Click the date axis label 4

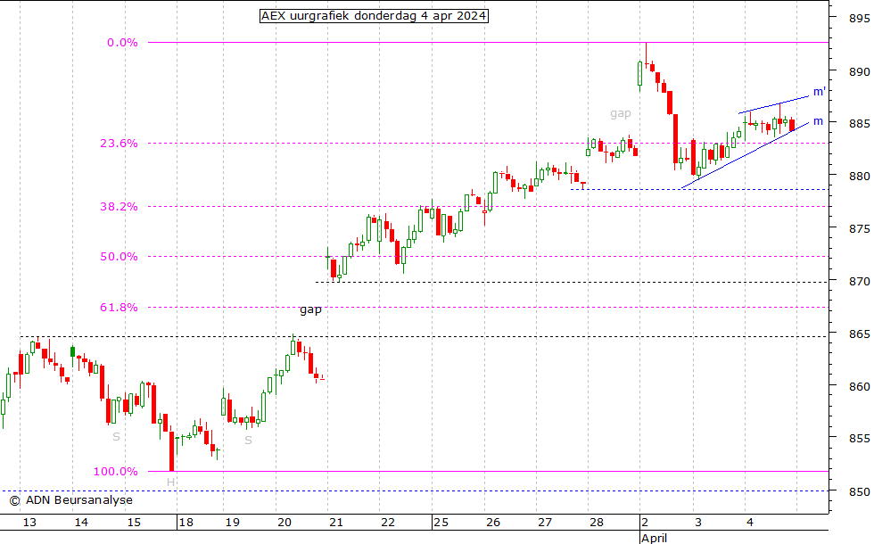(x=750, y=523)
